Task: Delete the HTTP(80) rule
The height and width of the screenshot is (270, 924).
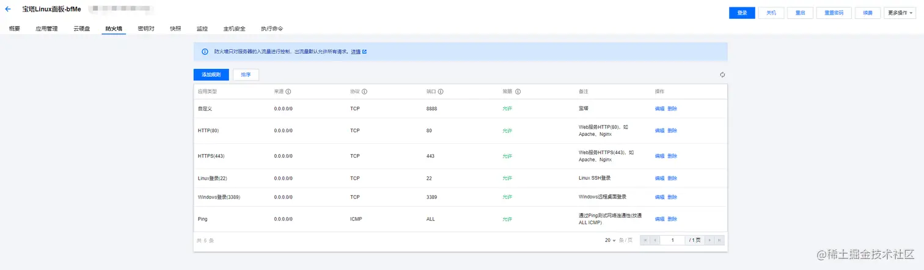Action: point(672,130)
